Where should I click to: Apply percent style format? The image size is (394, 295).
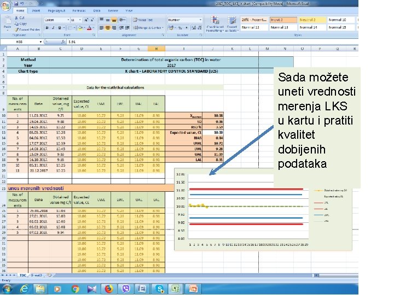click(x=180, y=28)
